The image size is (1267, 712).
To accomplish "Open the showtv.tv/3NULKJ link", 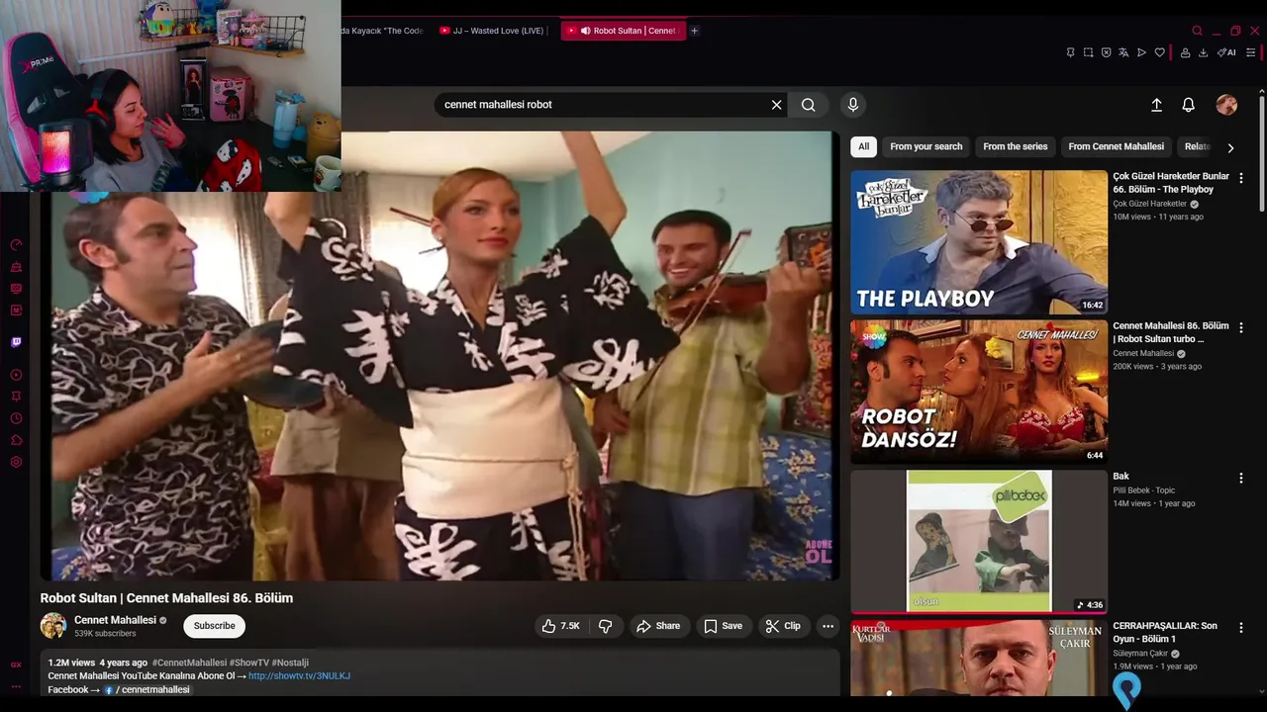I will point(299,676).
